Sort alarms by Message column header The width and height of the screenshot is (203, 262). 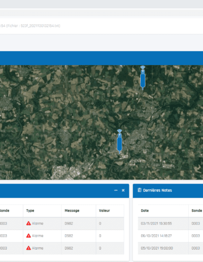pyautogui.click(x=72, y=211)
